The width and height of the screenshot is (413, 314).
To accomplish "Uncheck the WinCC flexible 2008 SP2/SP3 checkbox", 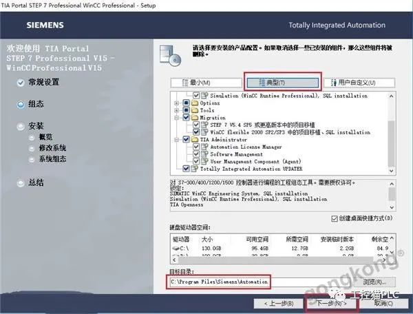I will tap(196, 132).
